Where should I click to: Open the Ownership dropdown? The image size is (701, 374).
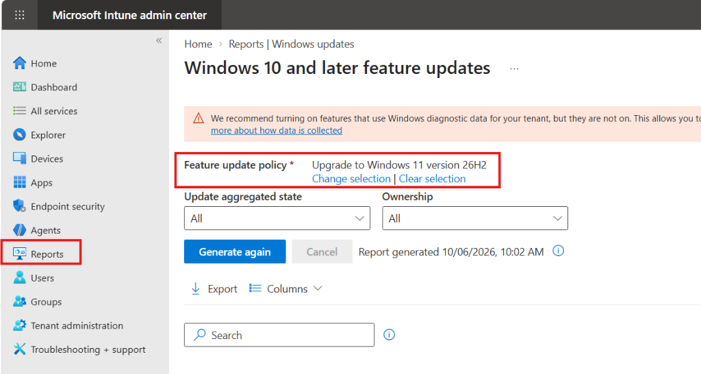475,219
